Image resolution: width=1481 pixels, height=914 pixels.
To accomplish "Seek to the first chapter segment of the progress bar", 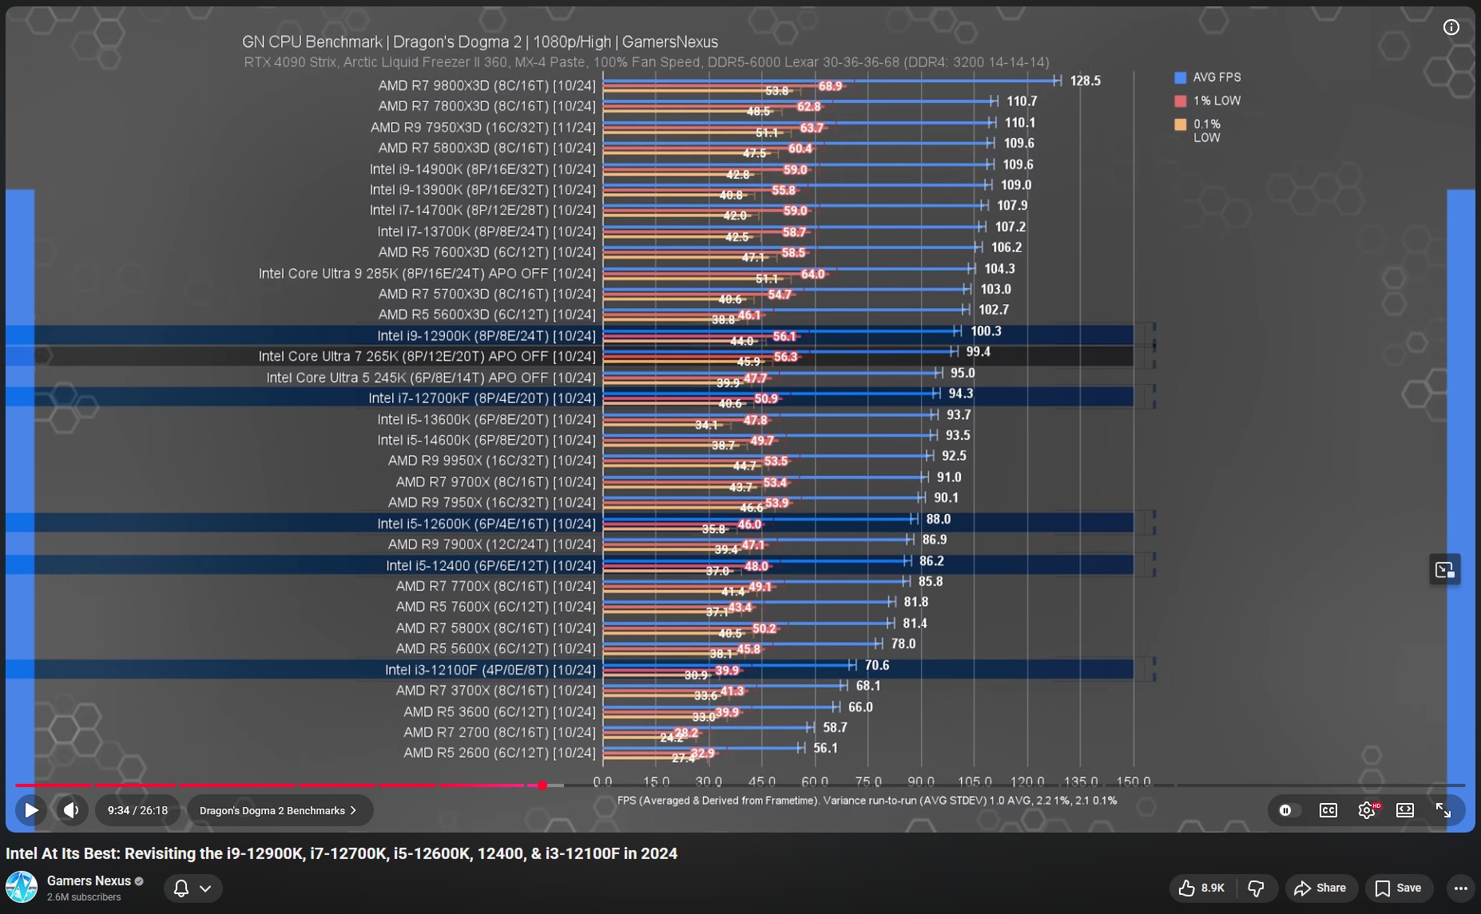I will 53,785.
